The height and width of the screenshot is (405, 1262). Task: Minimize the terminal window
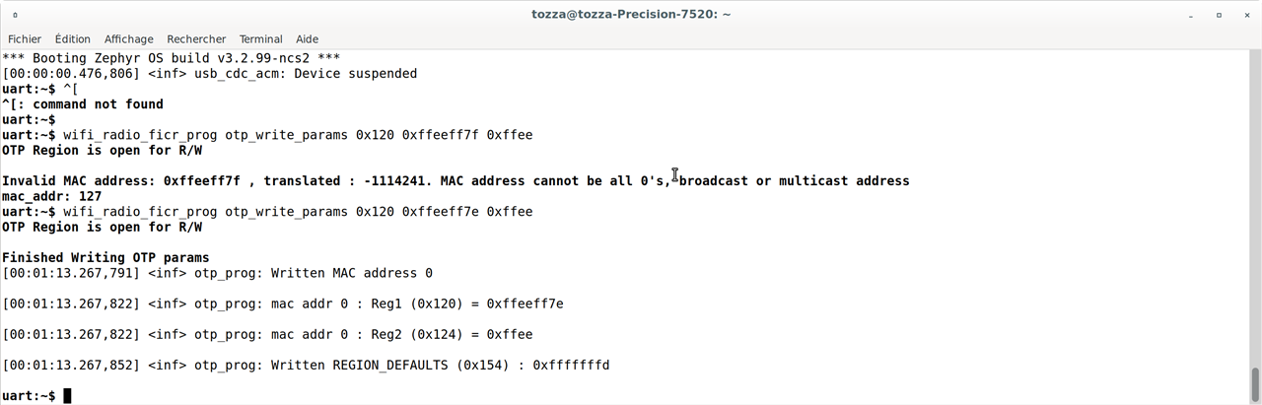(1192, 15)
